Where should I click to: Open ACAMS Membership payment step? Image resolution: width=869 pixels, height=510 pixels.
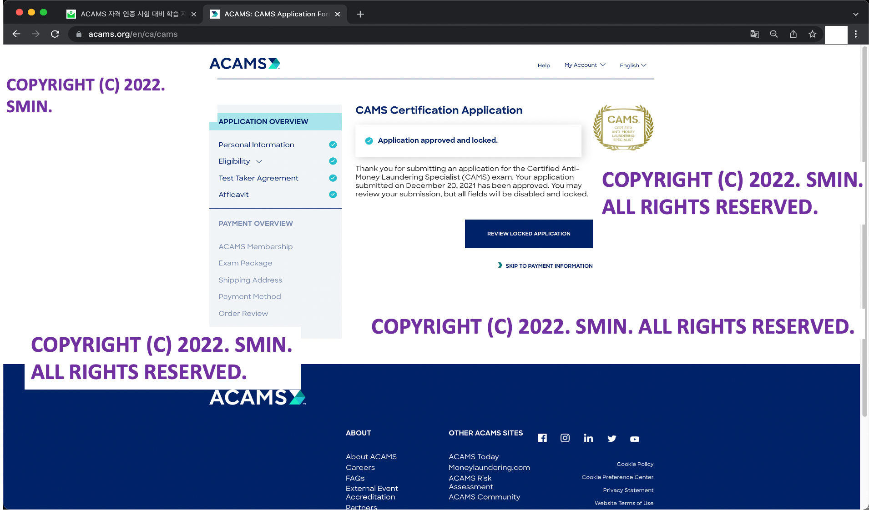coord(255,246)
